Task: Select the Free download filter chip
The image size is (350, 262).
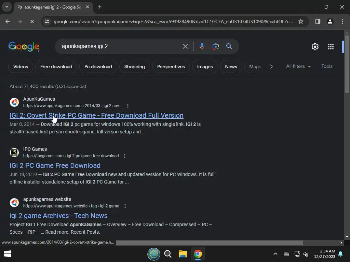Action: tap(56, 67)
